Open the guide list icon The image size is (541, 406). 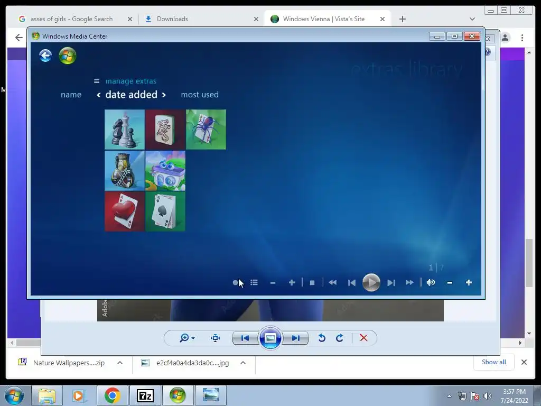click(254, 282)
